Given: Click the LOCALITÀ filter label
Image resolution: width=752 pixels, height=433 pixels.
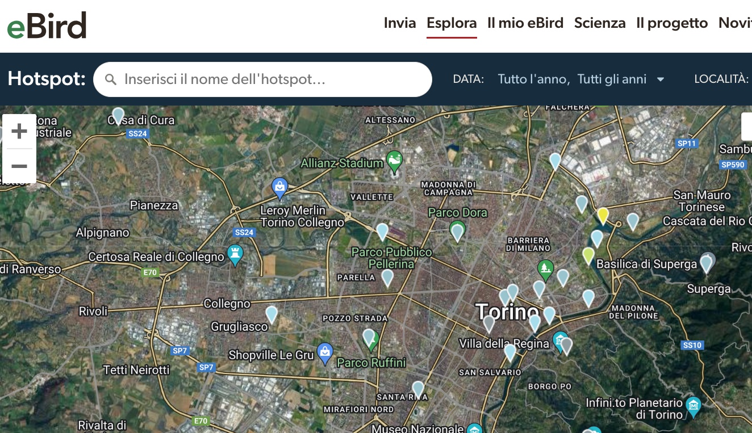Looking at the screenshot, I should click(721, 79).
